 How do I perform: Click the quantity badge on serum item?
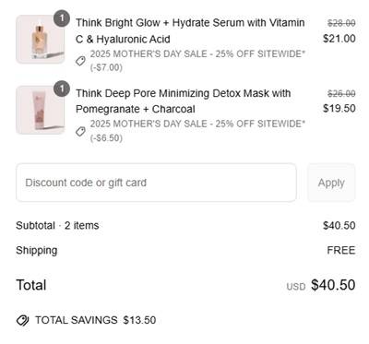[62, 18]
